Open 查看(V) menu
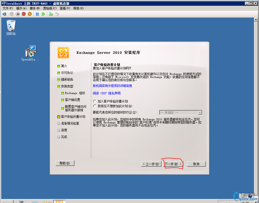The height and width of the screenshot is (203, 259). click(65, 8)
